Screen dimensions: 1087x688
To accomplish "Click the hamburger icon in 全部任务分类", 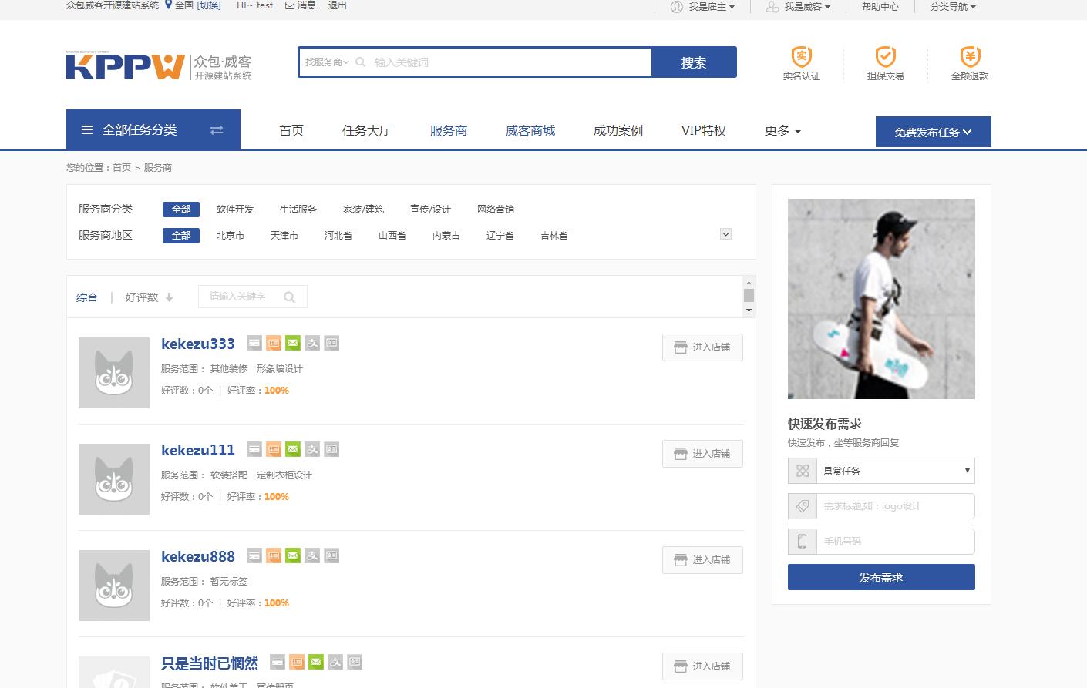I will (x=87, y=130).
